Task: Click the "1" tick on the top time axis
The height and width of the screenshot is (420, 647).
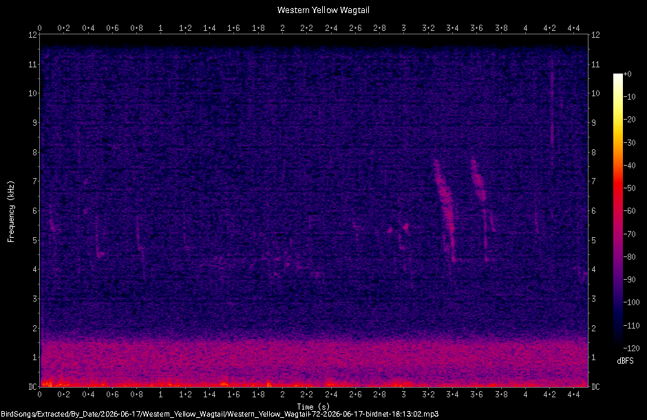Action: click(160, 28)
